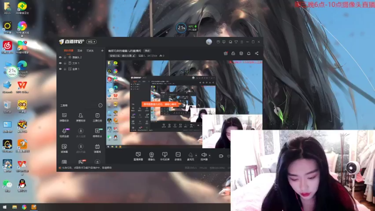Viewport: 375px width, 211px height.
Task: Click the record camera icon right of speaker
Action: tap(221, 156)
